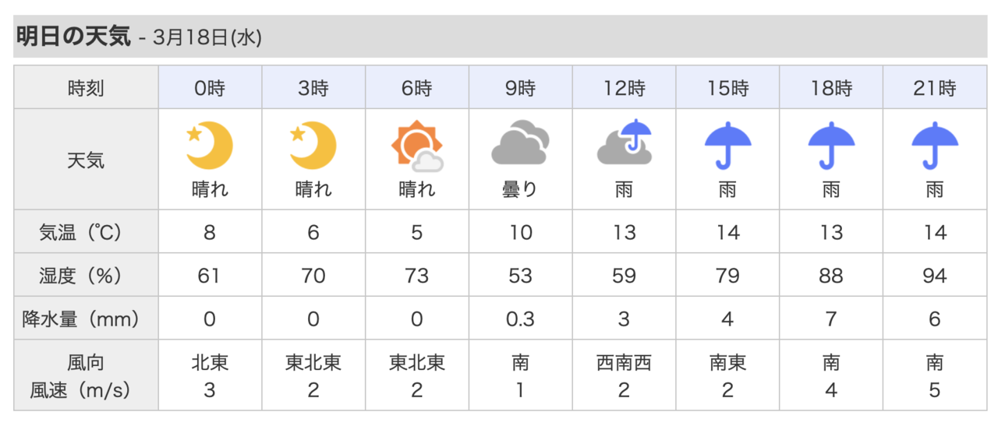Click the 湿度（%） row label
Image resolution: width=998 pixels, height=426 pixels.
[x=86, y=276]
